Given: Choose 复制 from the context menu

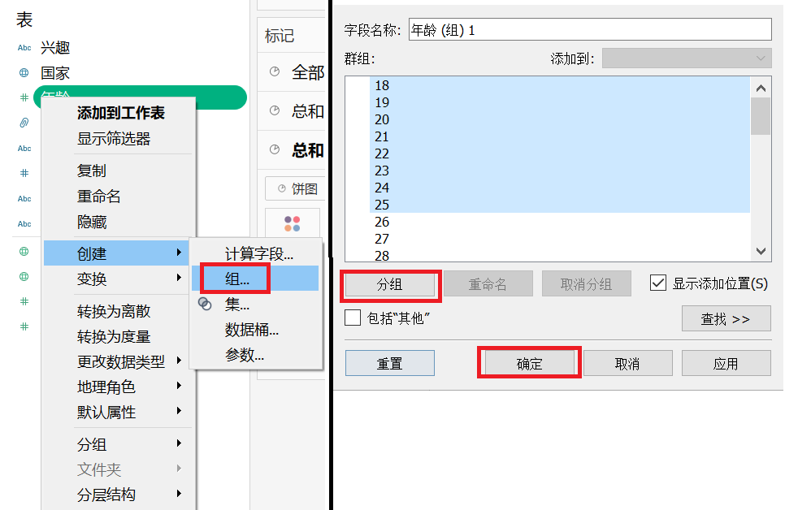Looking at the screenshot, I should click(92, 171).
